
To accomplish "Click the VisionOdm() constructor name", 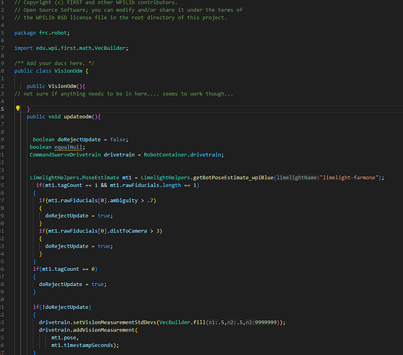I will point(63,86).
